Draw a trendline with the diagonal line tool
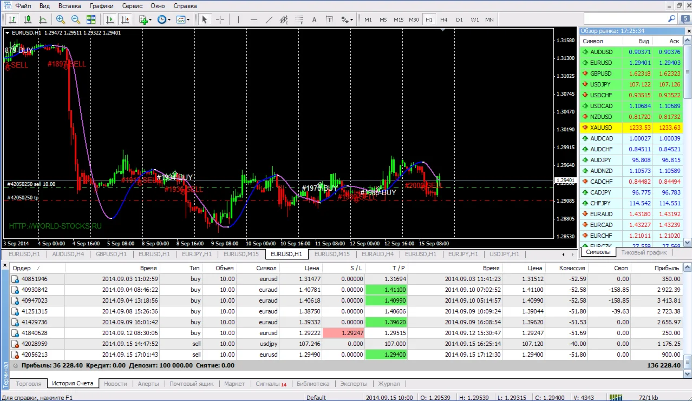Screen dimensions: 692x401 click(269, 19)
